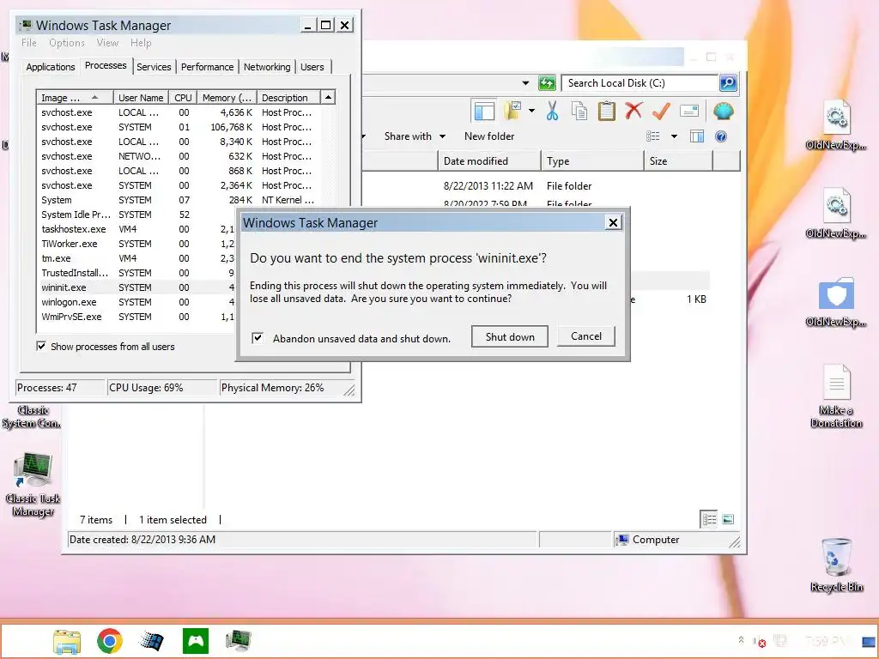This screenshot has height=659, width=879.
Task: Click the Search Local Disk (C:) field
Action: click(x=640, y=83)
